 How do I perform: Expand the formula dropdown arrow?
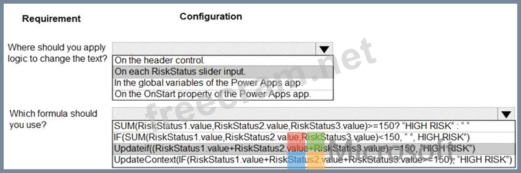[506, 114]
